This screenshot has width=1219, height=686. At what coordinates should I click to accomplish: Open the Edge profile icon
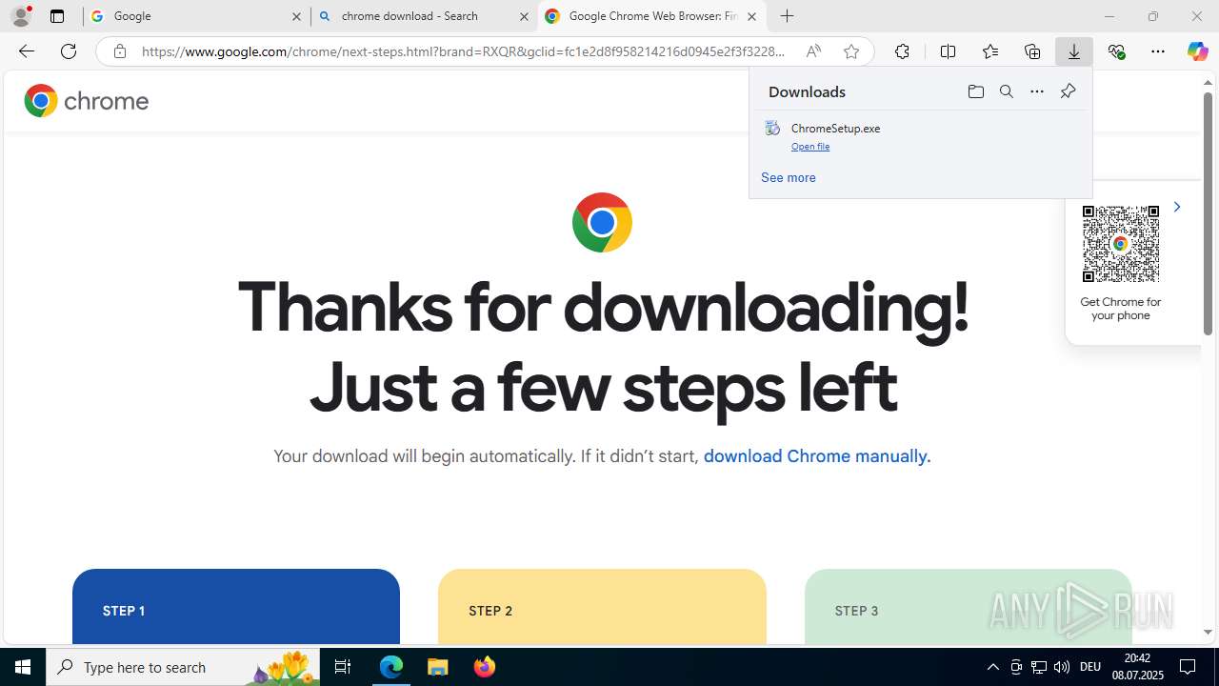(20, 16)
